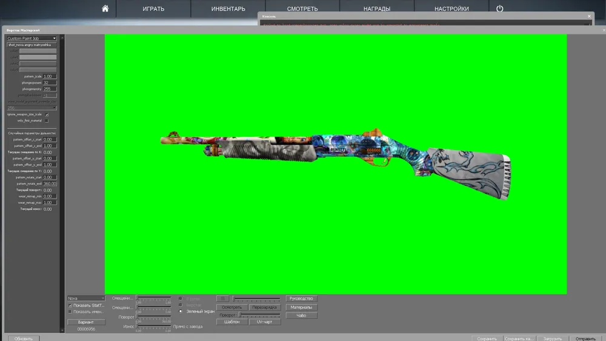
Task: Expand the Nova weapon selection dropdown
Action: point(85,298)
